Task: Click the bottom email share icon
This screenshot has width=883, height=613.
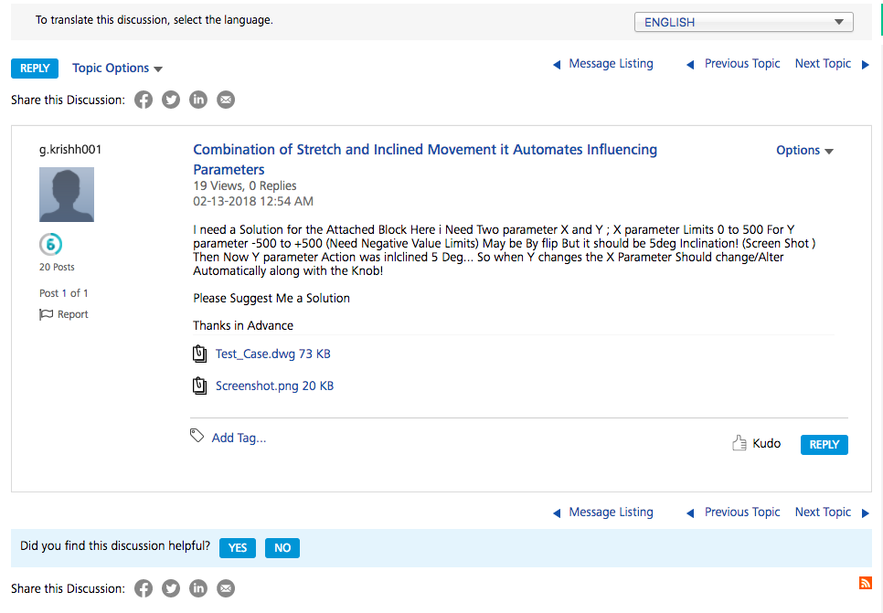Action: [226, 588]
